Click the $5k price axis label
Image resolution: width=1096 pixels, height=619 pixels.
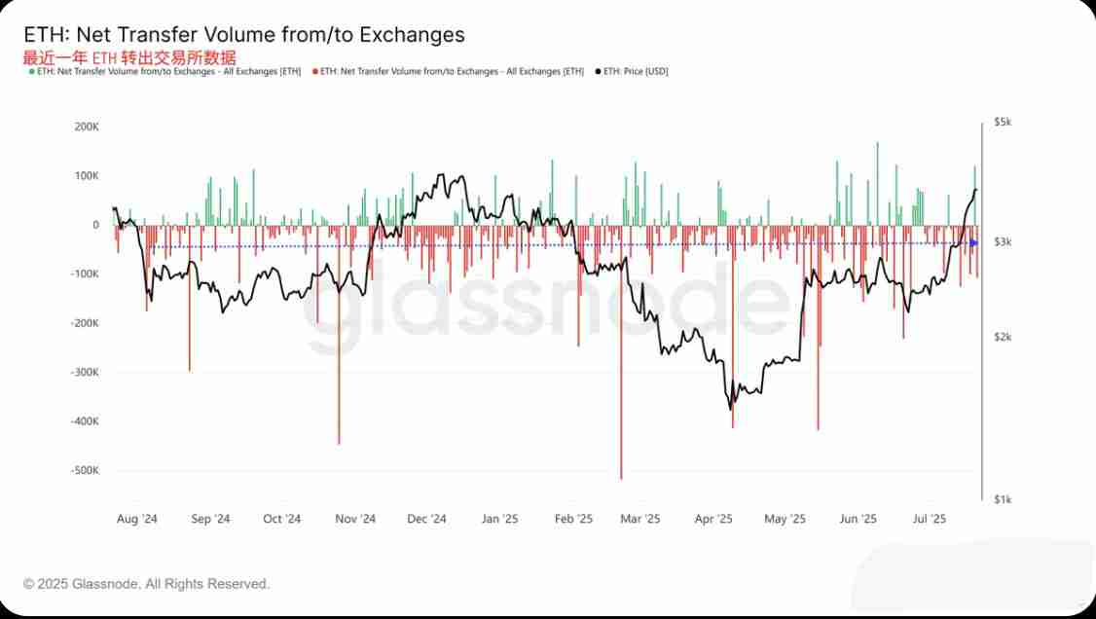[1003, 122]
